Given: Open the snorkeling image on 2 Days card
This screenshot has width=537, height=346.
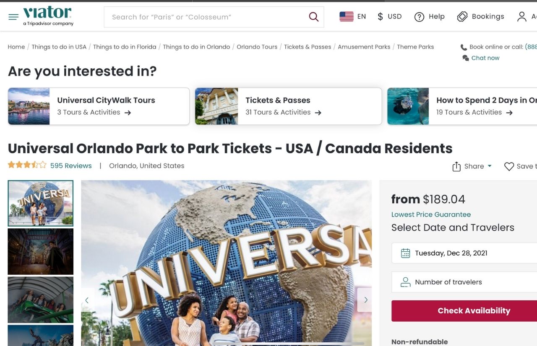Looking at the screenshot, I should point(408,106).
